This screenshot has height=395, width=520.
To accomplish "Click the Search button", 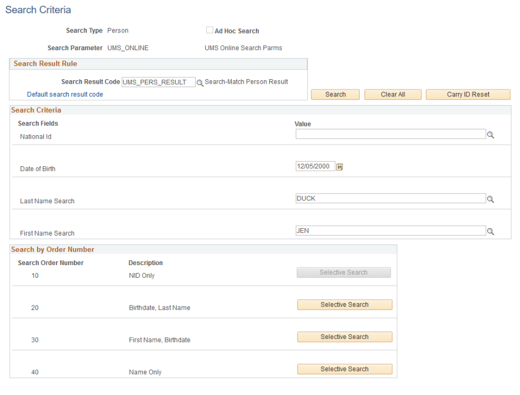I will [335, 95].
